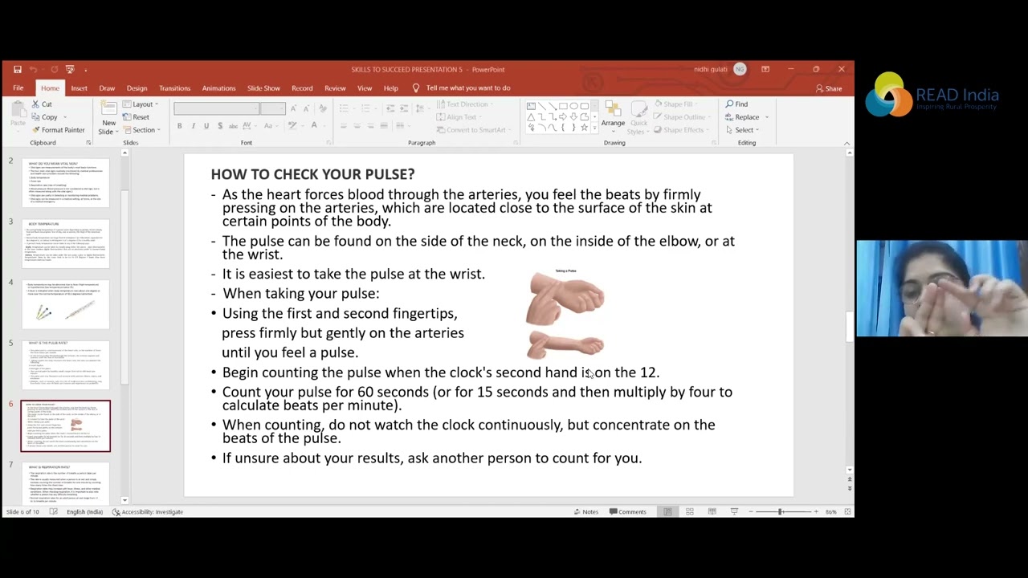Click English (India) language in status bar

[84, 511]
